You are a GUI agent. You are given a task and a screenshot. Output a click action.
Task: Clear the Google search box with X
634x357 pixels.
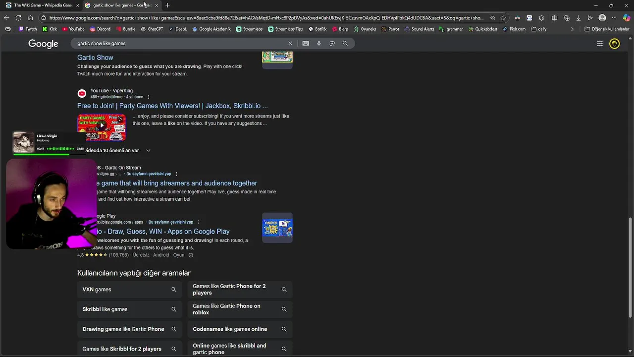pos(290,43)
